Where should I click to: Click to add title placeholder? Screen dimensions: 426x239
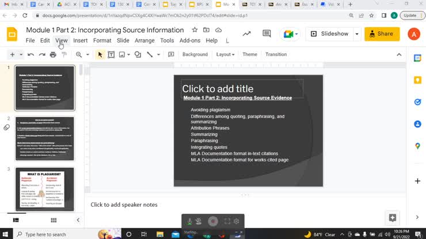pos(242,88)
